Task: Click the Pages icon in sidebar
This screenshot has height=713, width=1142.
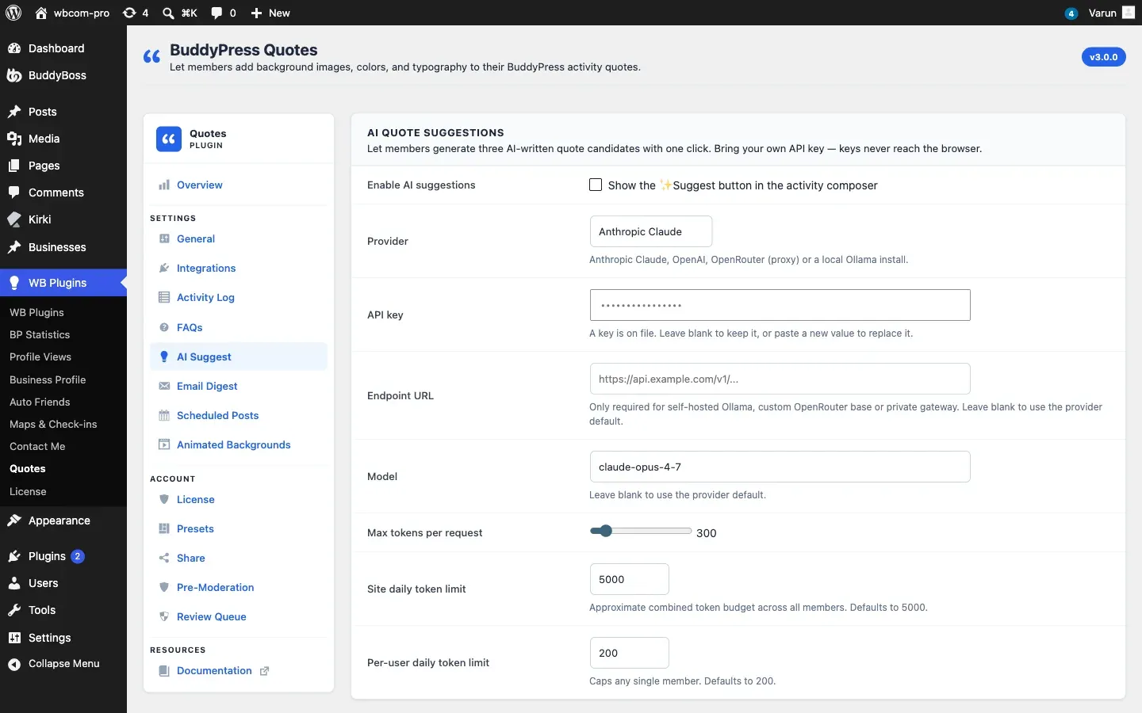Action: (x=14, y=166)
